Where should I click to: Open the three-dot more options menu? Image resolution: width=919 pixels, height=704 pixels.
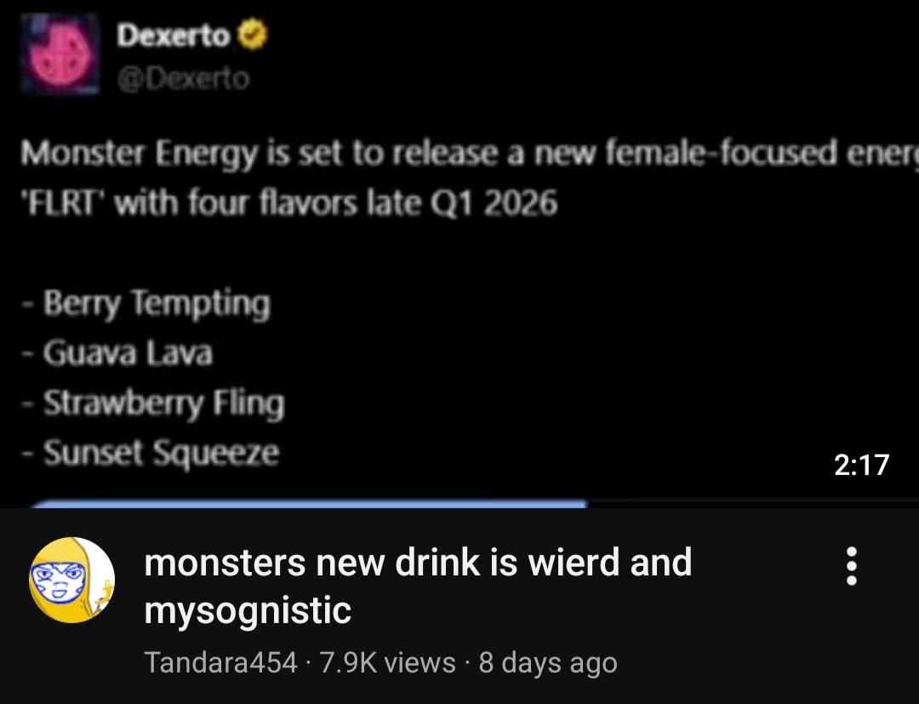(x=852, y=565)
